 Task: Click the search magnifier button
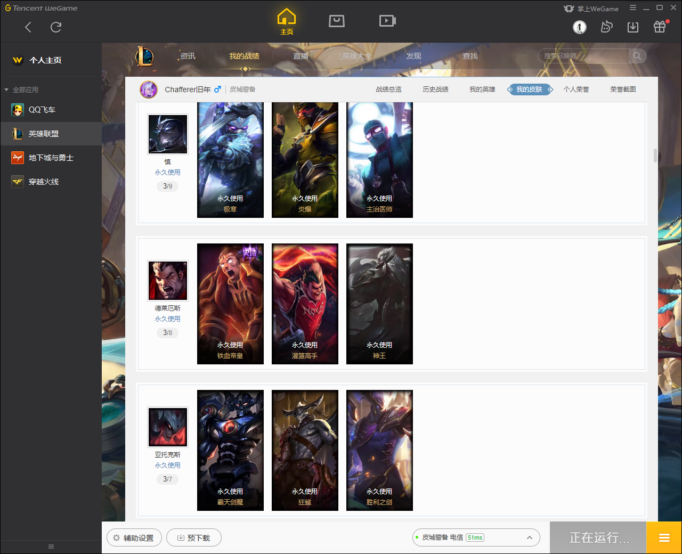(637, 56)
